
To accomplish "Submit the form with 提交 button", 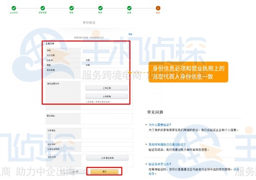I will click(104, 171).
